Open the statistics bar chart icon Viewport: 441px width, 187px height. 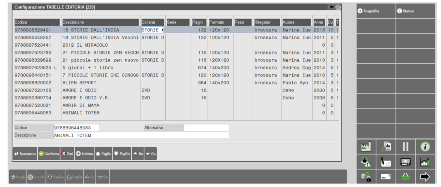point(425,162)
